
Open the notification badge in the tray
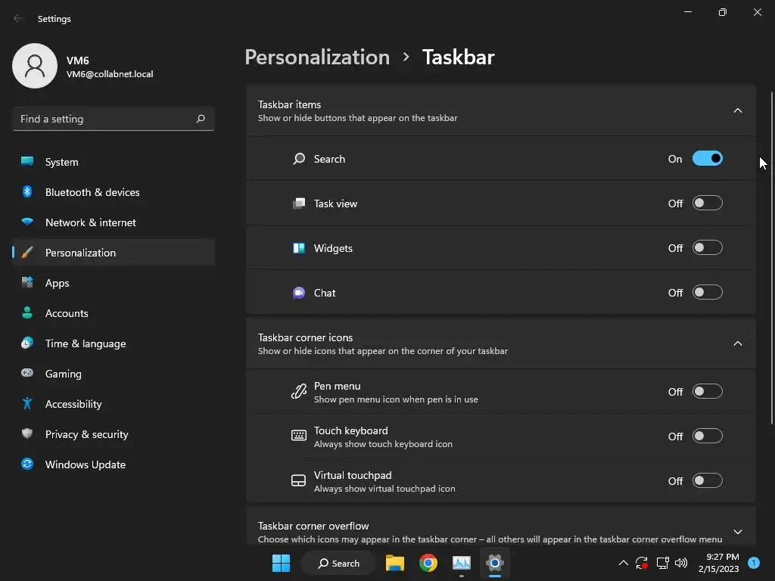(754, 563)
